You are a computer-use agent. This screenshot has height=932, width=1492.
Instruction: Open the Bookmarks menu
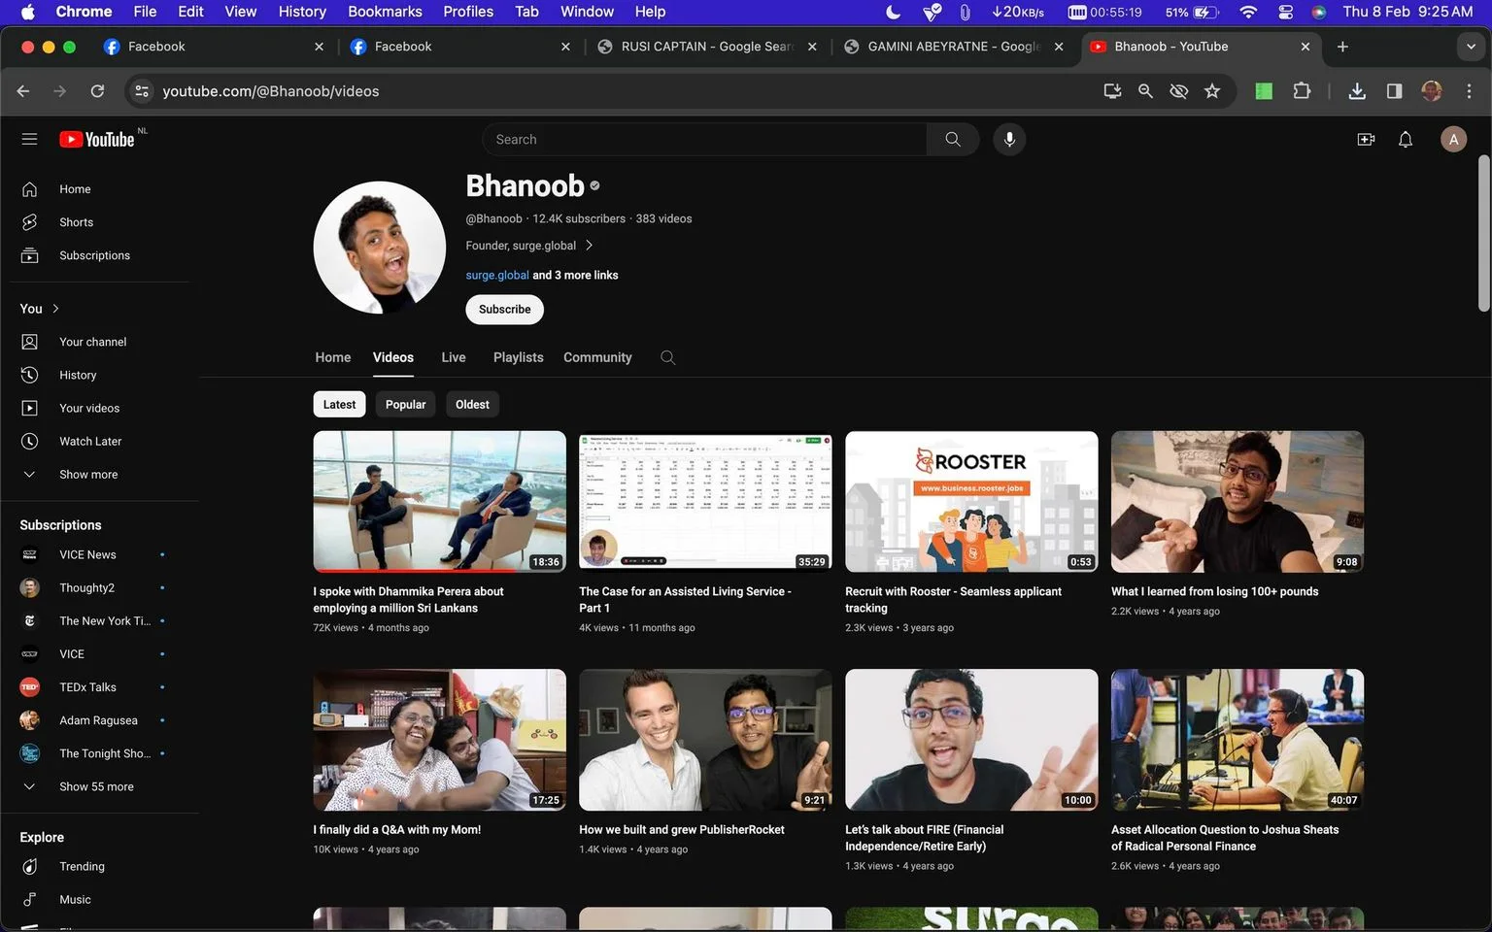pyautogui.click(x=385, y=12)
